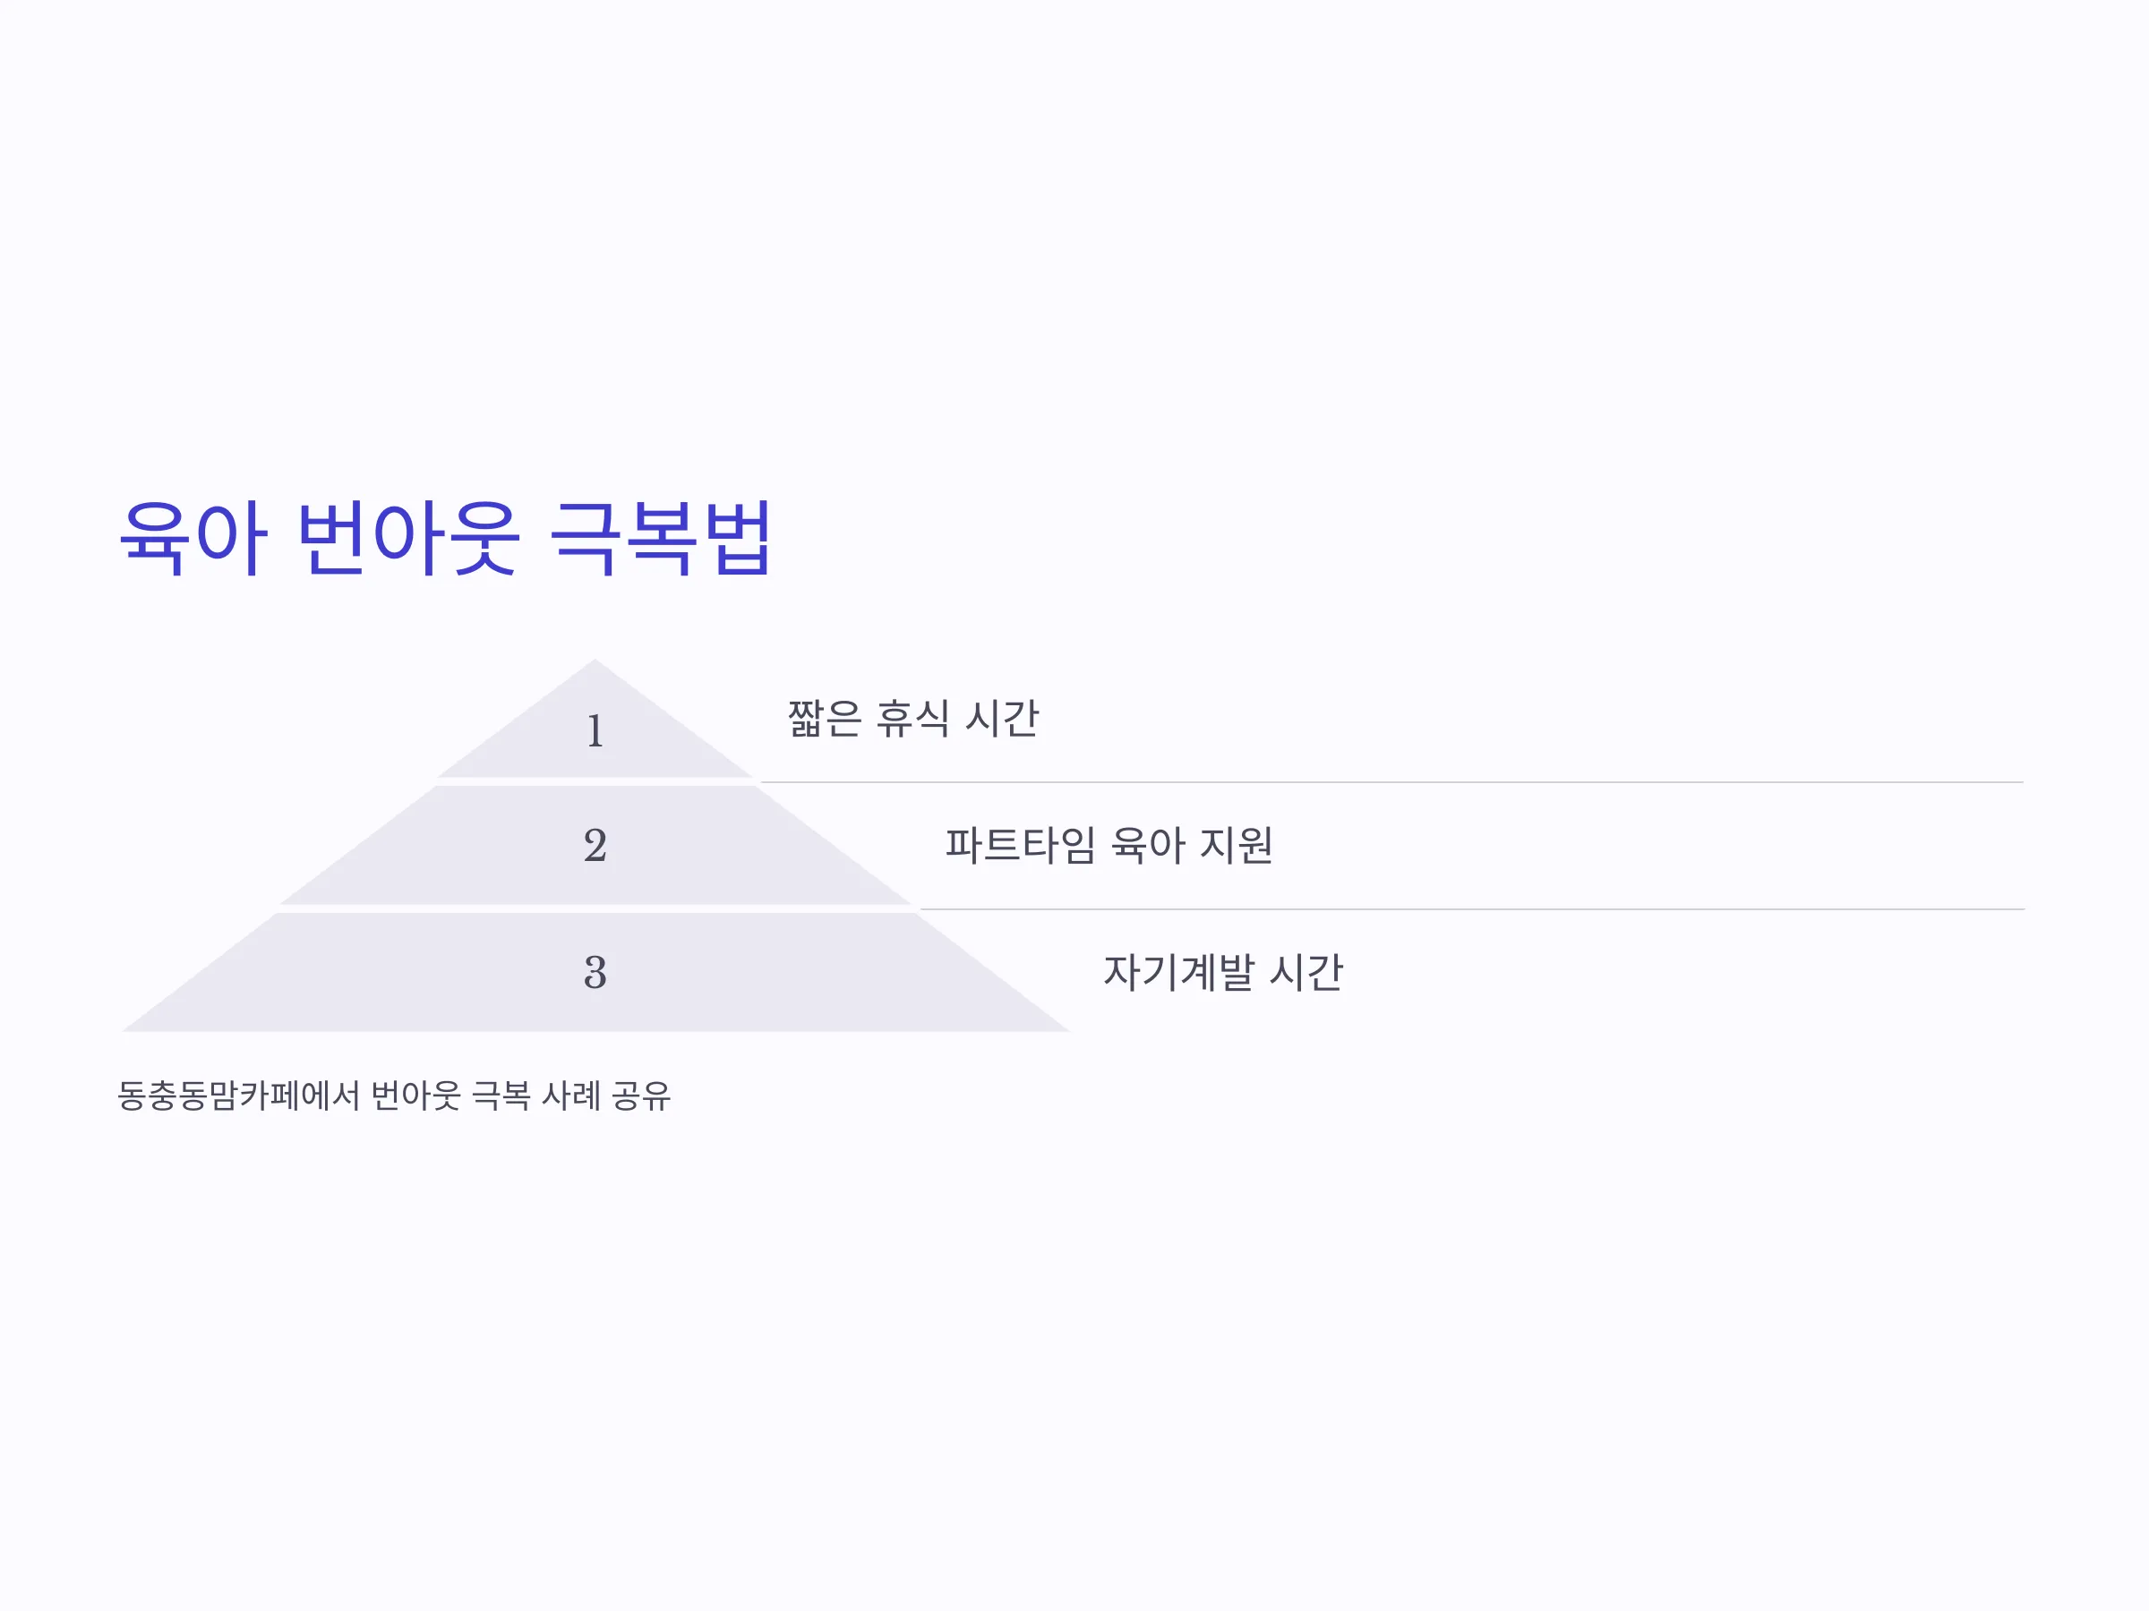Click the footer text 동충동맘카페에서 번아웃 극복 사례 공유
Viewport: 2149px width, 1611px height.
(x=395, y=1096)
